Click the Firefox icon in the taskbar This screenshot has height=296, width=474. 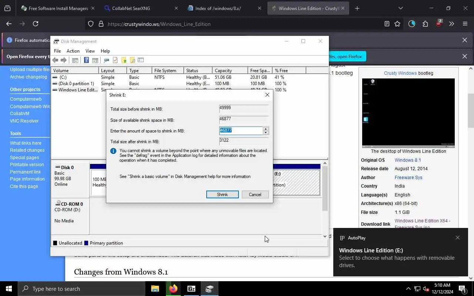tap(173, 289)
